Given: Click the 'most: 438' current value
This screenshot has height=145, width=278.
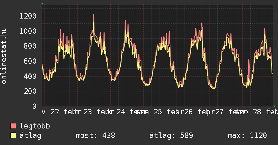Looking at the screenshot, I should pos(95,136).
